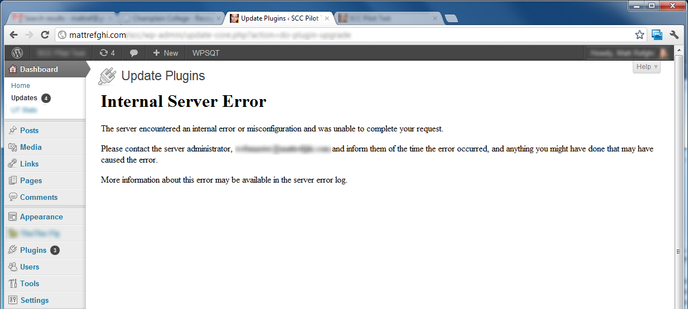688x309 pixels.
Task: Open the Appearance sidebar menu
Action: coord(41,217)
